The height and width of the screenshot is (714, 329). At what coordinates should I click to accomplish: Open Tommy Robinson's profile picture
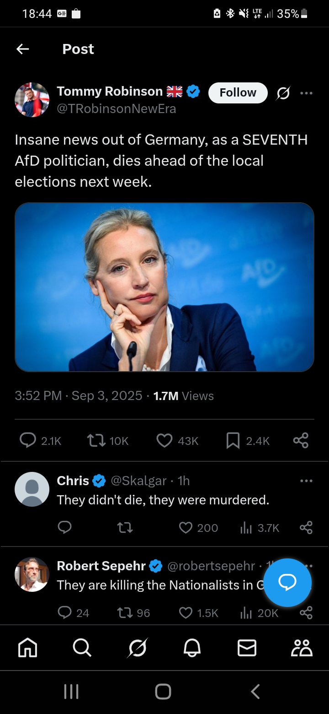pyautogui.click(x=32, y=100)
